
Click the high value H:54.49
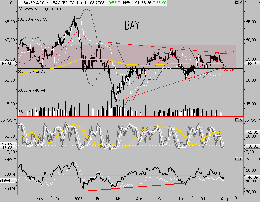(x=130, y=3)
